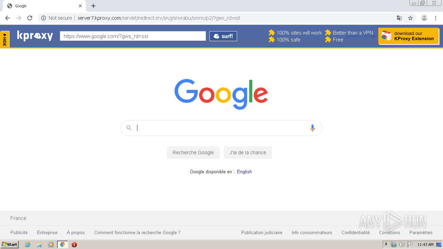Image resolution: width=443 pixels, height=249 pixels.
Task: Open Comment fonctionne la recherche Google link
Action: [137, 233]
